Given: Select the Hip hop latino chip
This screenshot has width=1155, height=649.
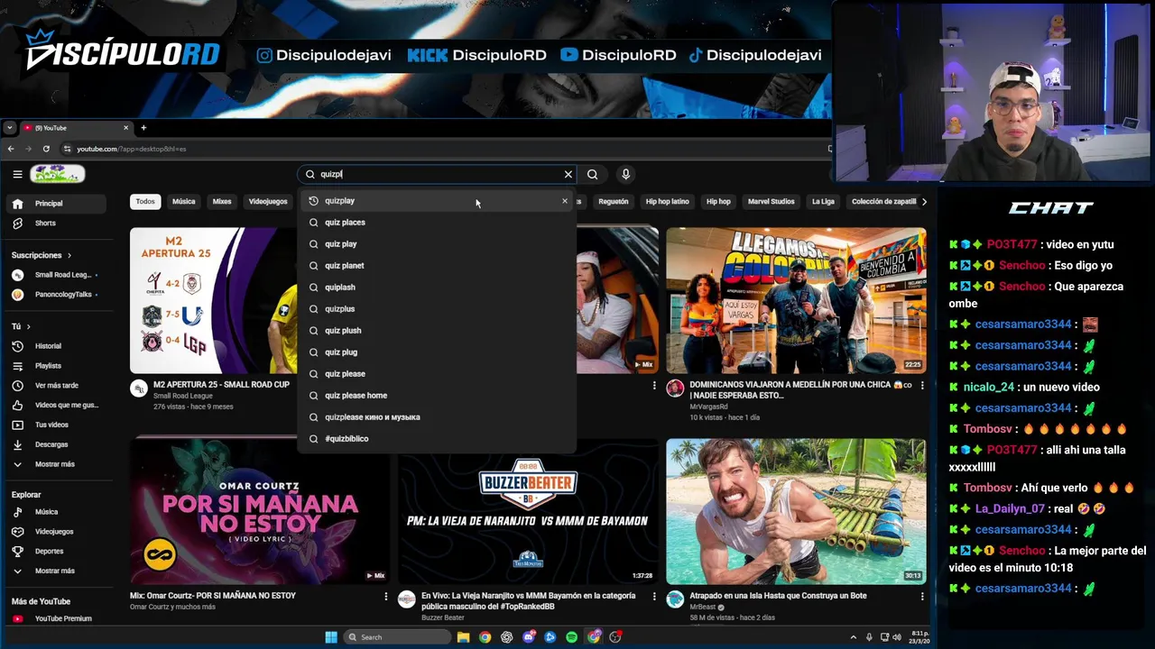Looking at the screenshot, I should tap(668, 202).
